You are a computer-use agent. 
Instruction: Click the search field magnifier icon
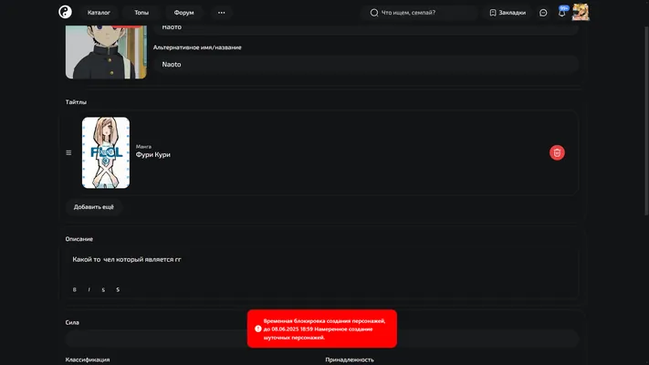coord(374,13)
